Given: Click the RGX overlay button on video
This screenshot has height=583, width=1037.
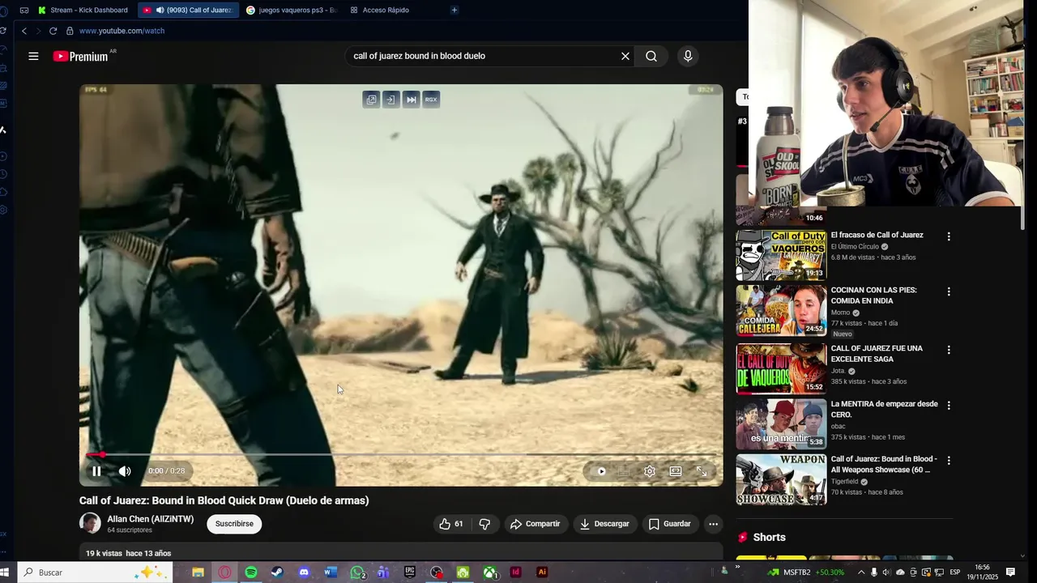Looking at the screenshot, I should point(431,100).
